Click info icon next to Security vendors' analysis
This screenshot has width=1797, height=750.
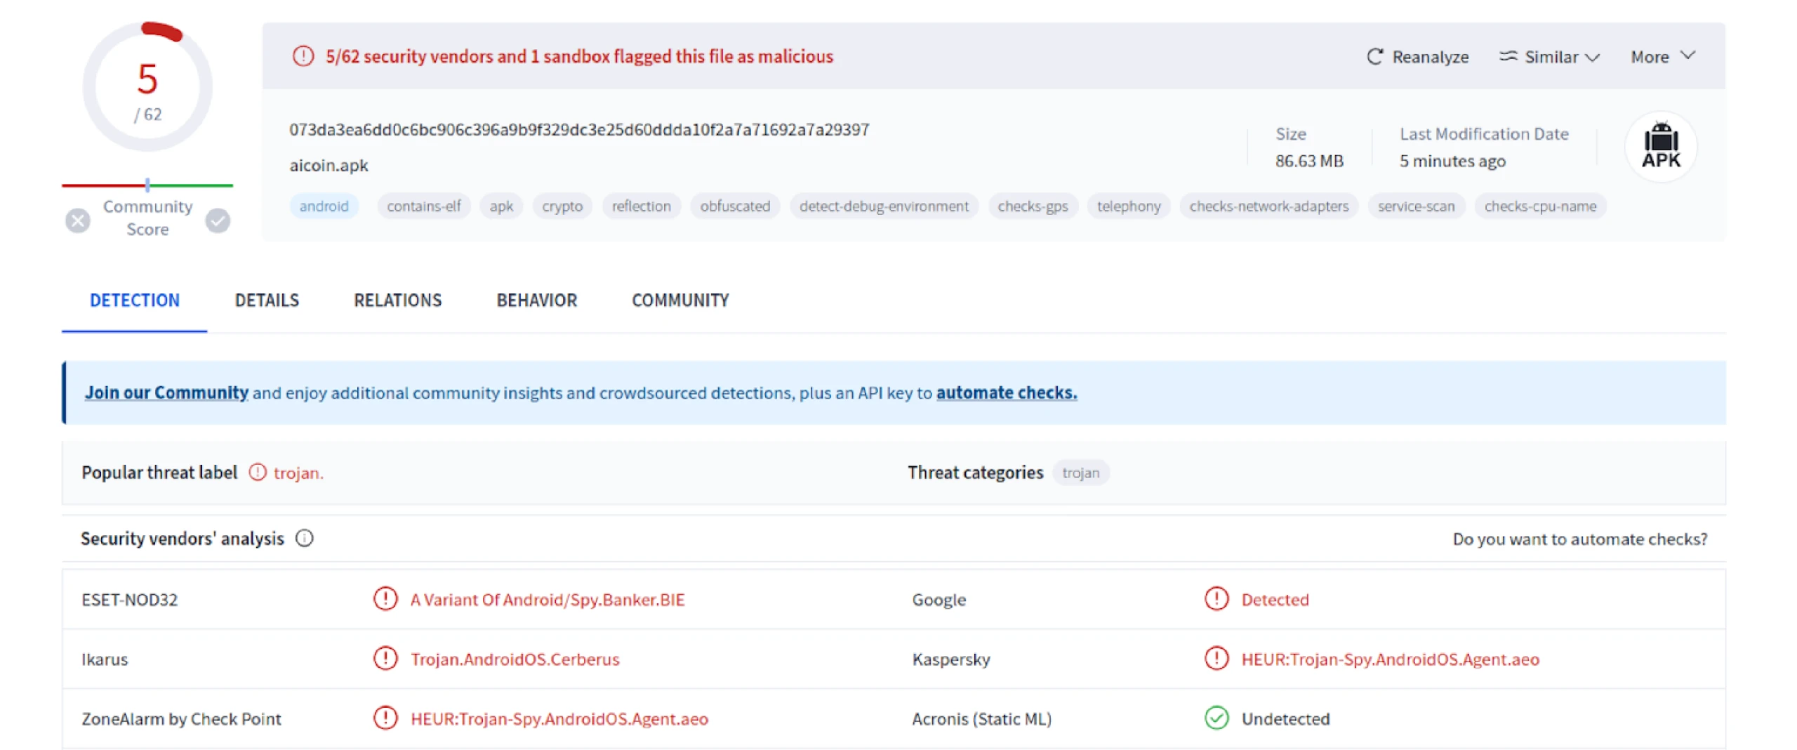click(x=304, y=539)
